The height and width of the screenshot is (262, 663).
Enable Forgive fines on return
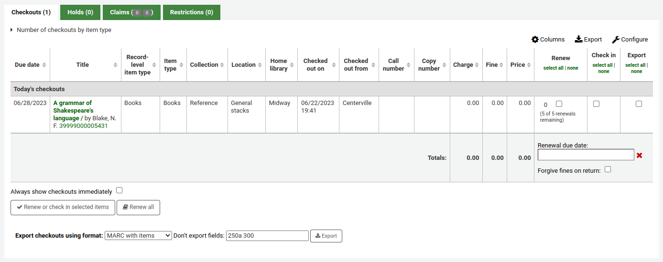click(608, 169)
